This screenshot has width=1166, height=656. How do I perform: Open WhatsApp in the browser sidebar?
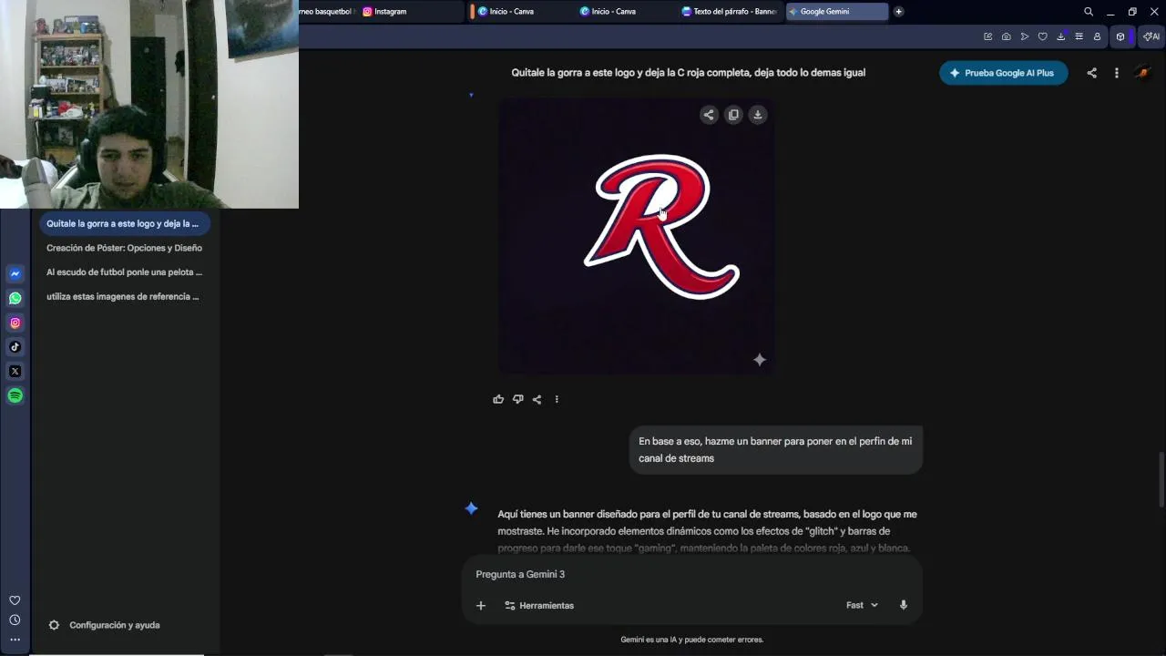[x=15, y=298]
